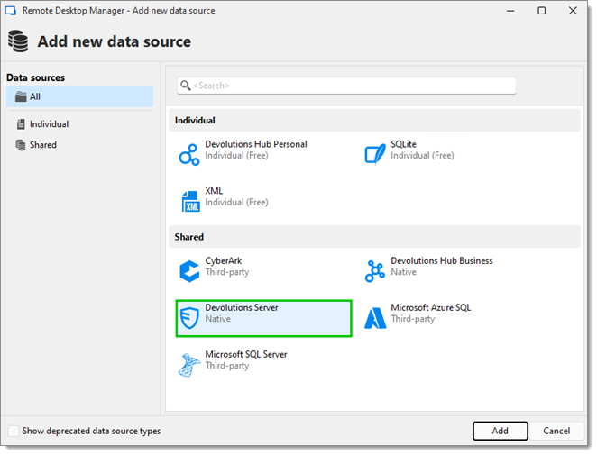
Task: Click Native under Devolutions Hub Business
Action: tap(403, 272)
